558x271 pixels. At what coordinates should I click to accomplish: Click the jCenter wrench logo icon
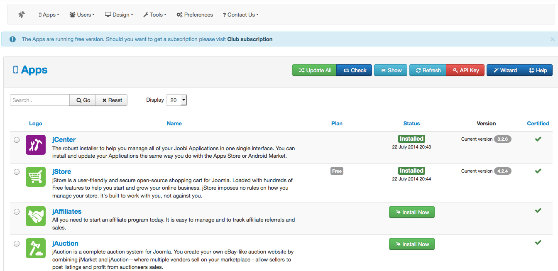36,145
